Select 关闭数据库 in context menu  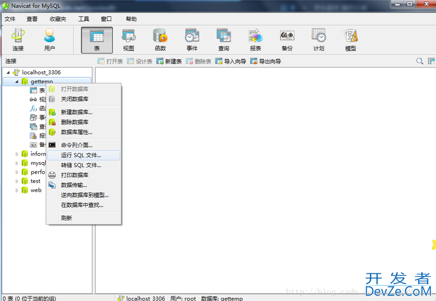[x=83, y=99]
